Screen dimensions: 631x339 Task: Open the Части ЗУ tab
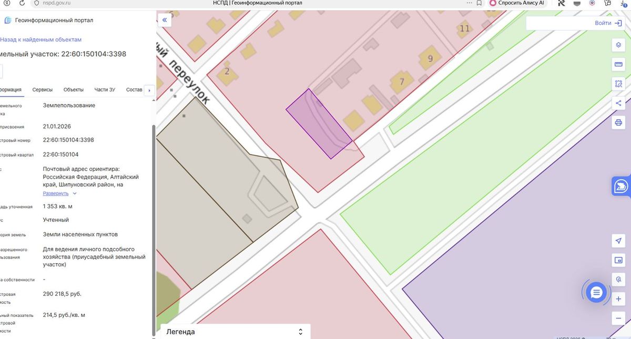(x=105, y=90)
